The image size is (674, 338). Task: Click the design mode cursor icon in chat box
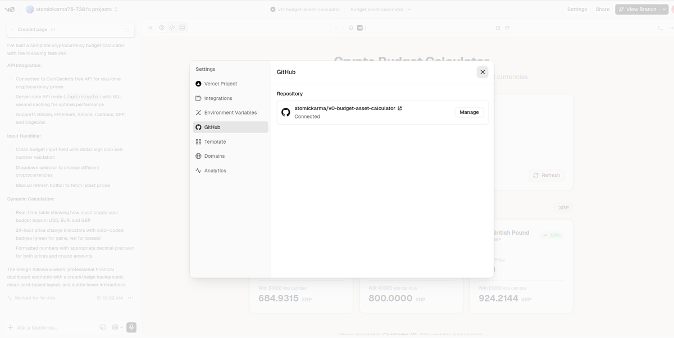click(103, 327)
